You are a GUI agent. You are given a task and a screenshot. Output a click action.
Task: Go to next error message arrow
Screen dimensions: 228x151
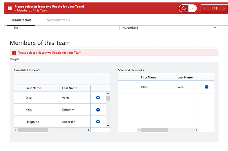coord(224,8)
